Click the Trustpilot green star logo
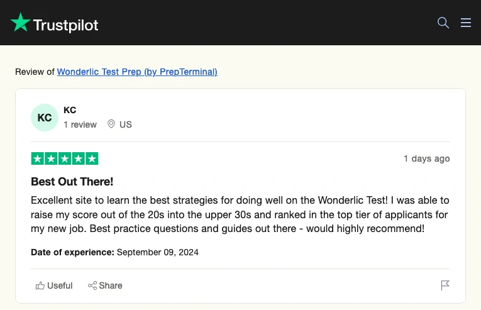 pyautogui.click(x=20, y=22)
